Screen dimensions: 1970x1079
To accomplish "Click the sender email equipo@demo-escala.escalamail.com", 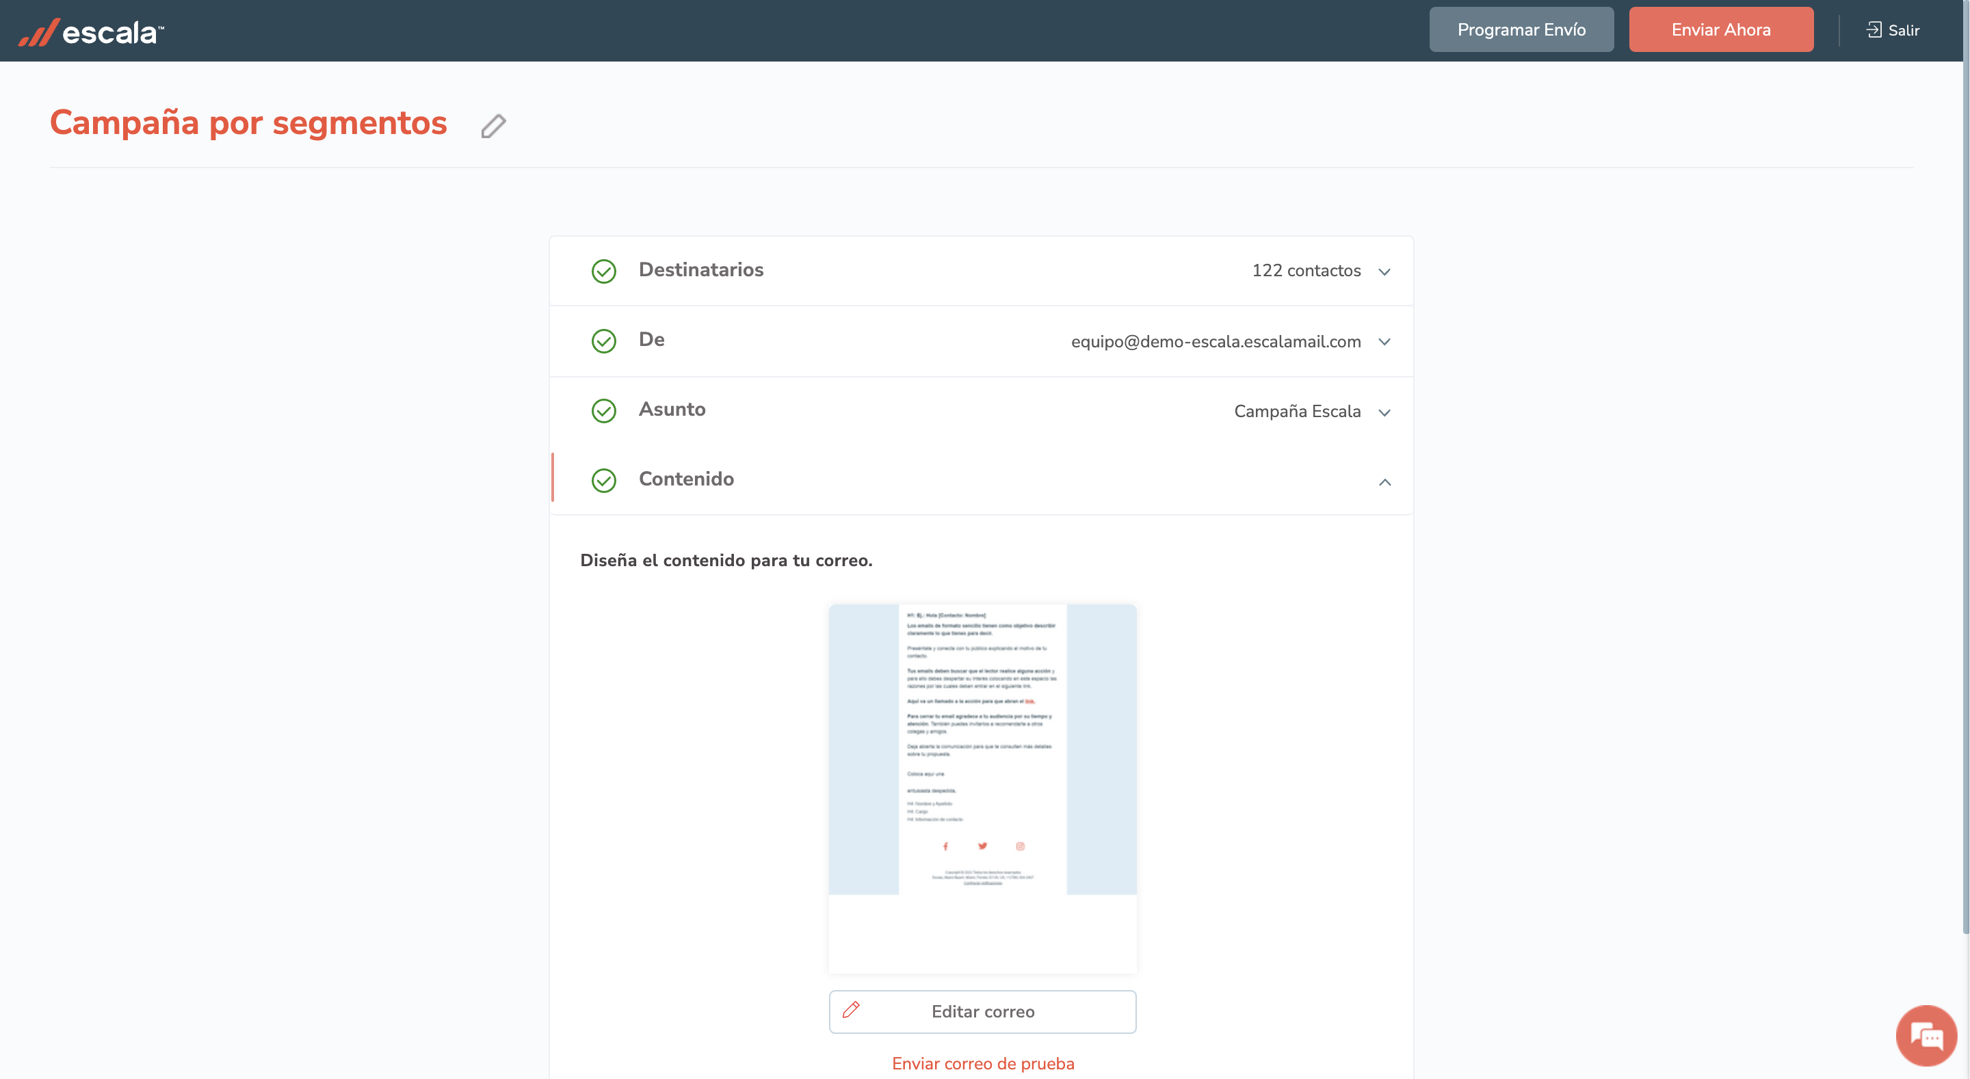I will (1216, 342).
